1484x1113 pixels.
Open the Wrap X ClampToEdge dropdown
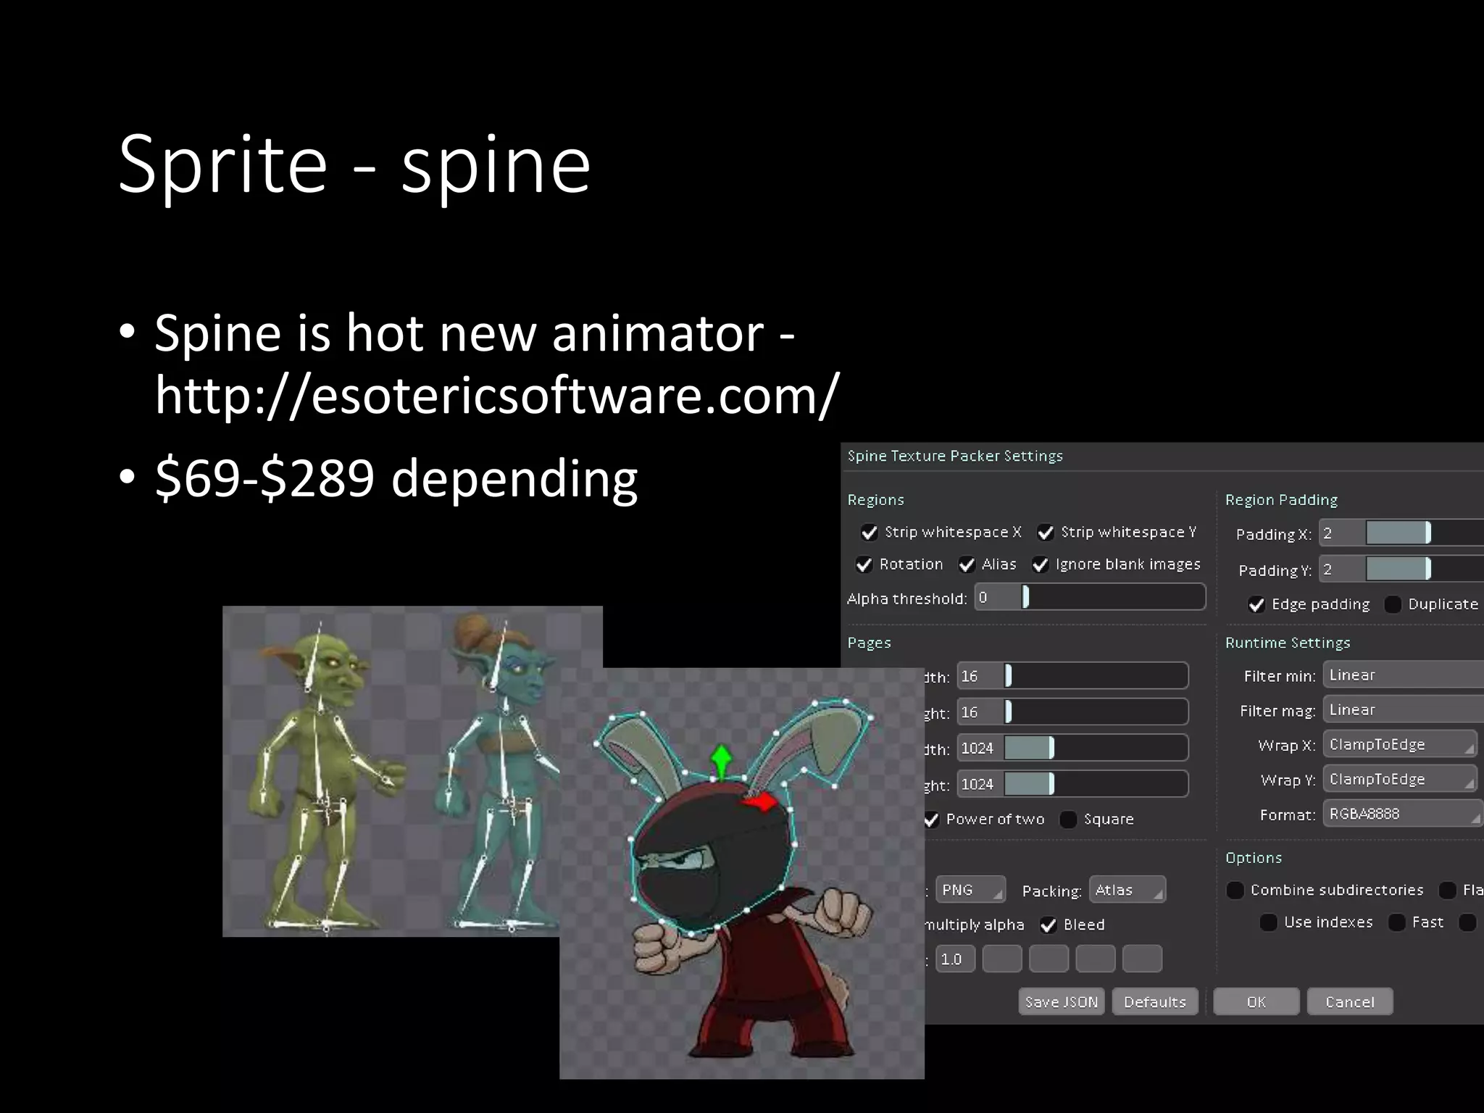1400,744
